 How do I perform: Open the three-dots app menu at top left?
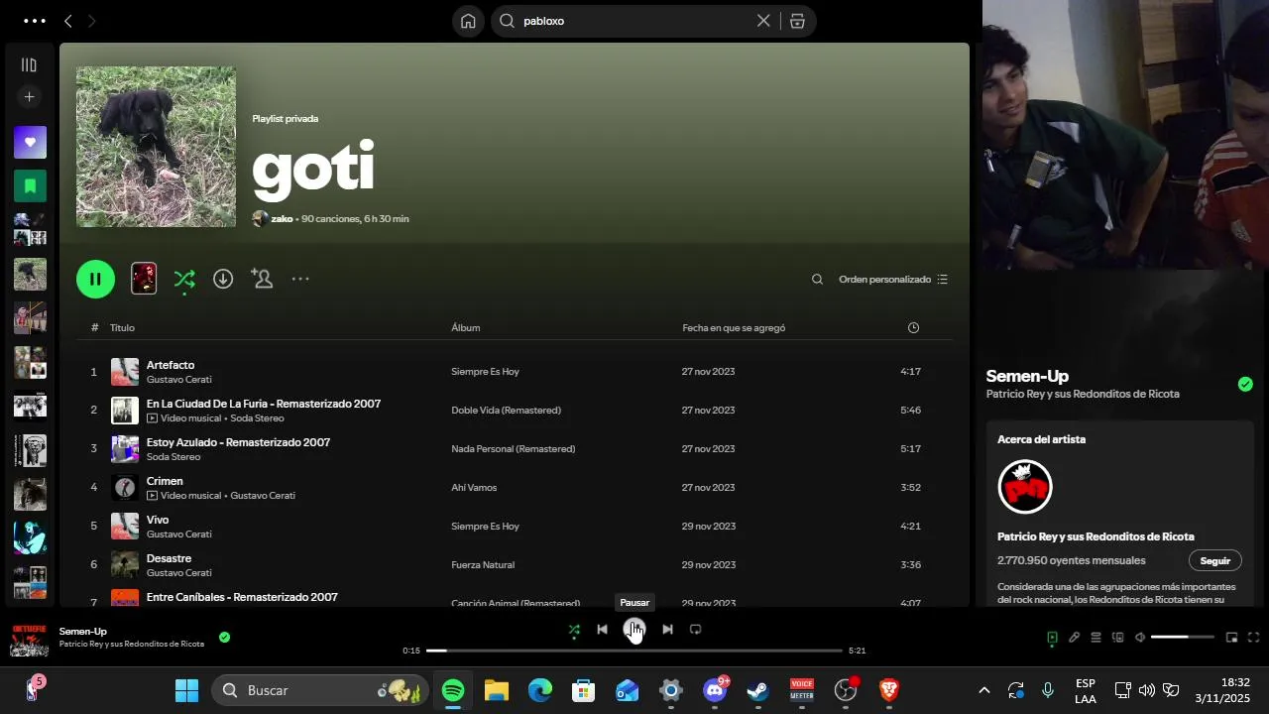pyautogui.click(x=34, y=21)
